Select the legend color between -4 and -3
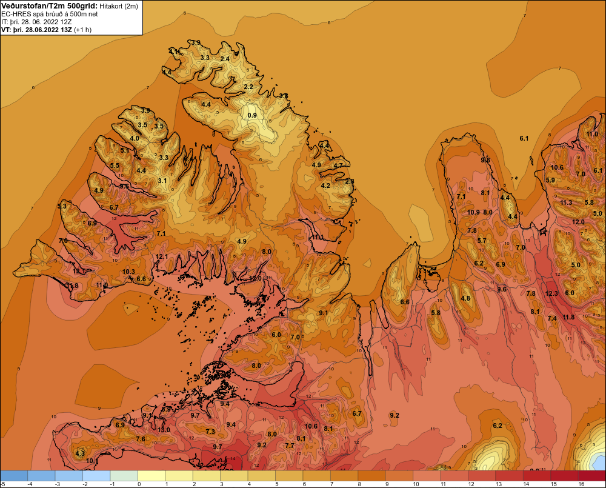This screenshot has width=606, height=488. click(x=41, y=475)
